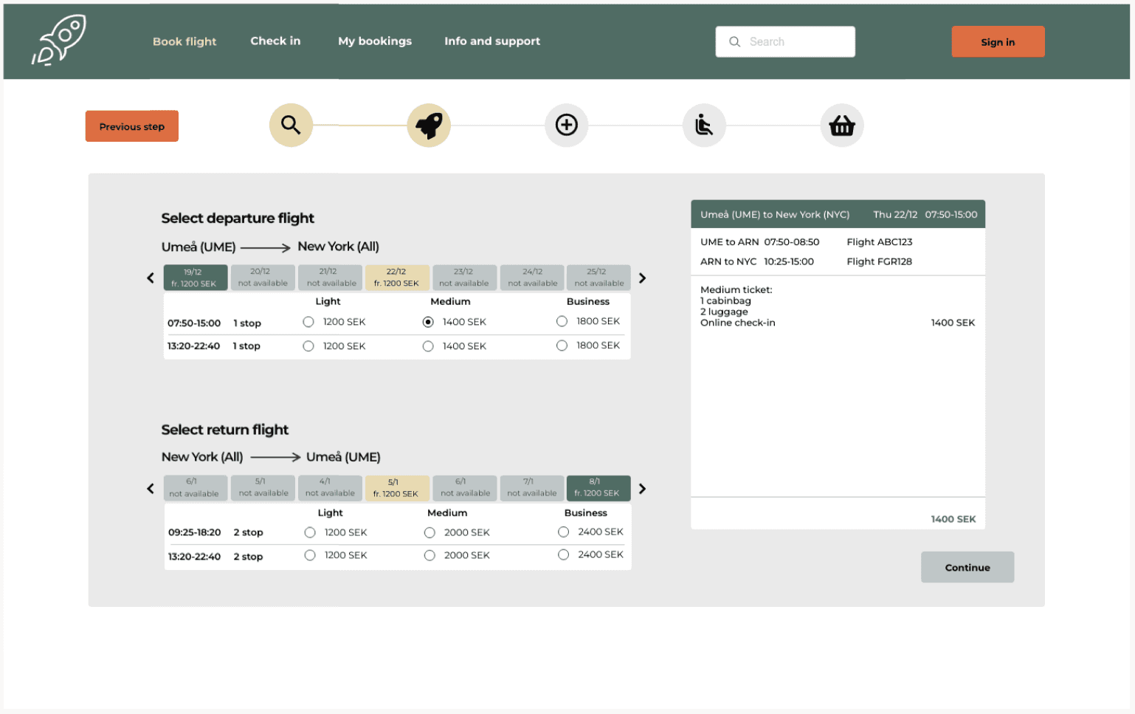Go to the plus add-ons step icon
The width and height of the screenshot is (1135, 714).
tap(567, 125)
